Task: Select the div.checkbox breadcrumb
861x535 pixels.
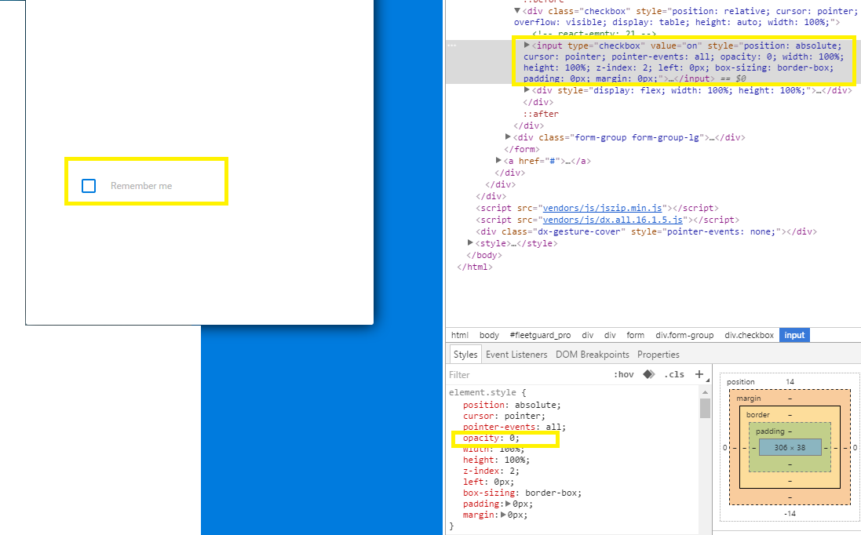Action: click(749, 335)
